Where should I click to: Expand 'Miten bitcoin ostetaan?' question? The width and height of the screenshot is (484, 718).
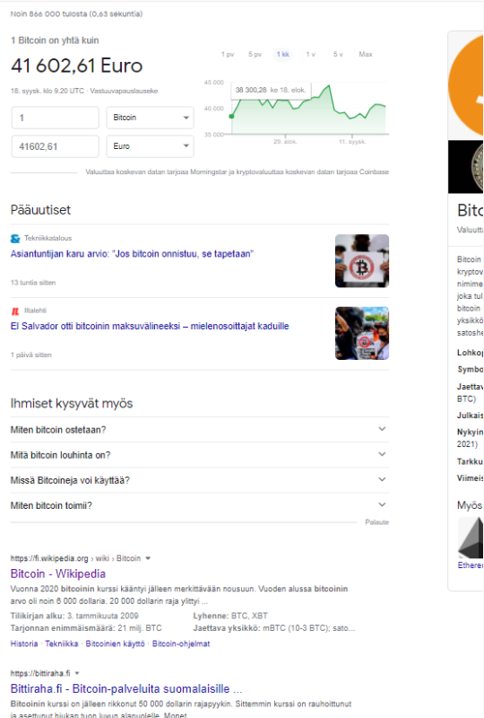(200, 430)
